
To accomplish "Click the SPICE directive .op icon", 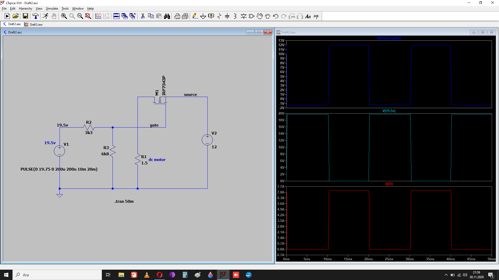I will 316,16.
